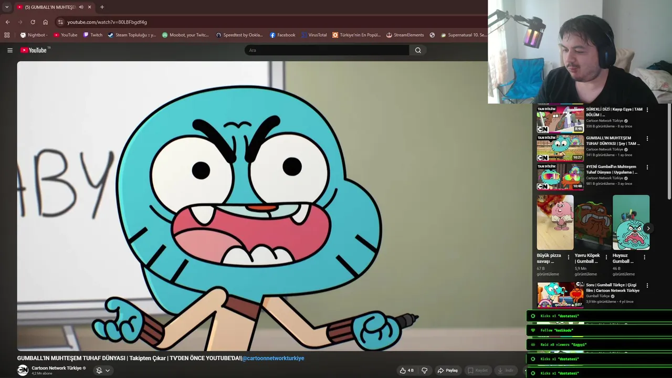This screenshot has height=378, width=672.
Task: Close the GUMBALL'IN MUHTEŞEM browser tab
Action: (x=89, y=7)
